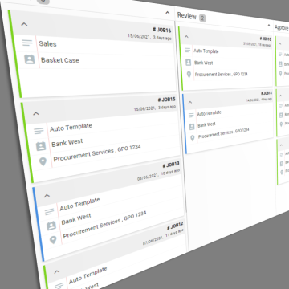Click the description lines icon in JOB13 card
The image size is (289, 289).
tap(50, 212)
